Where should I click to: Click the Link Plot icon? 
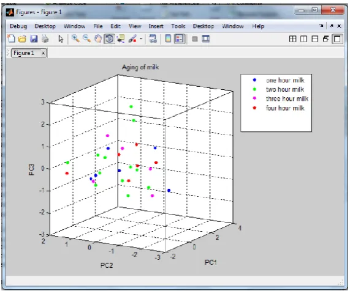point(153,39)
